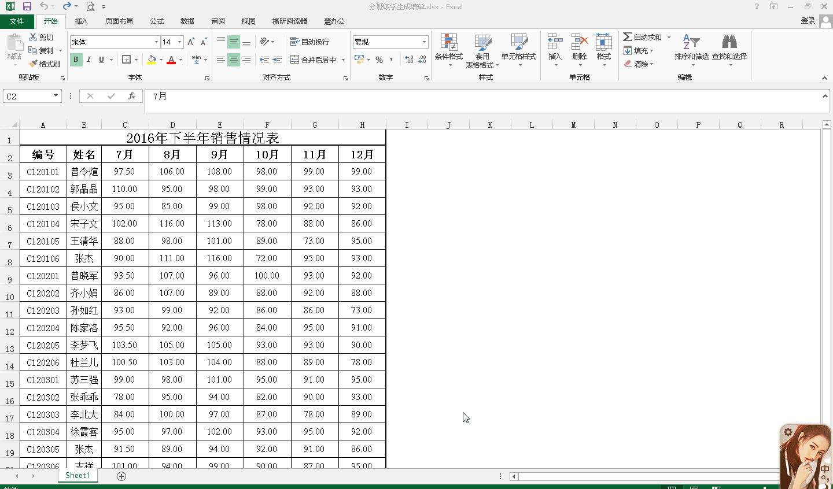This screenshot has height=489, width=833.
Task: Switch to the 视图 tab
Action: tap(249, 21)
